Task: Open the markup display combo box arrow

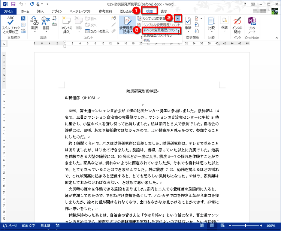Action: (x=178, y=18)
